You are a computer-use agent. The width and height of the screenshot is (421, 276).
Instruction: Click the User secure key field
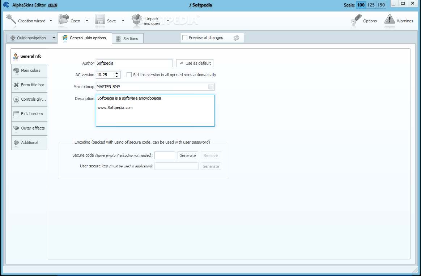coord(177,166)
